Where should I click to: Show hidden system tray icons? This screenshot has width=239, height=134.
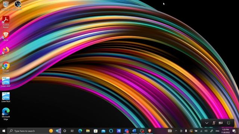click(176, 131)
